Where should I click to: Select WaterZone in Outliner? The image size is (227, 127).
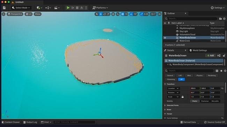click(185, 41)
